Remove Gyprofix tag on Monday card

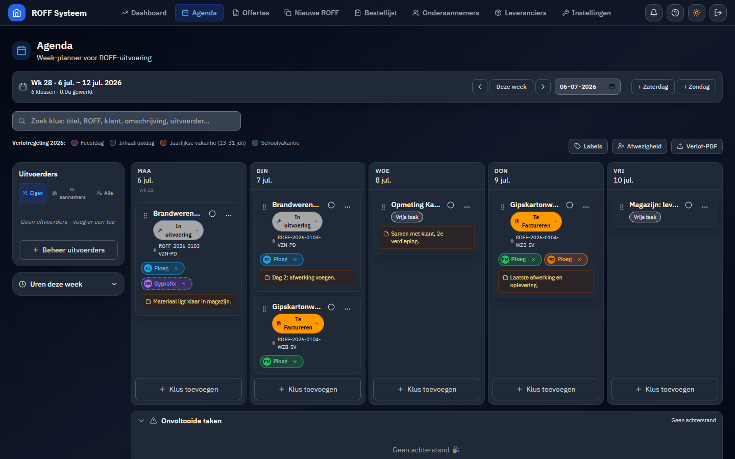click(x=184, y=284)
